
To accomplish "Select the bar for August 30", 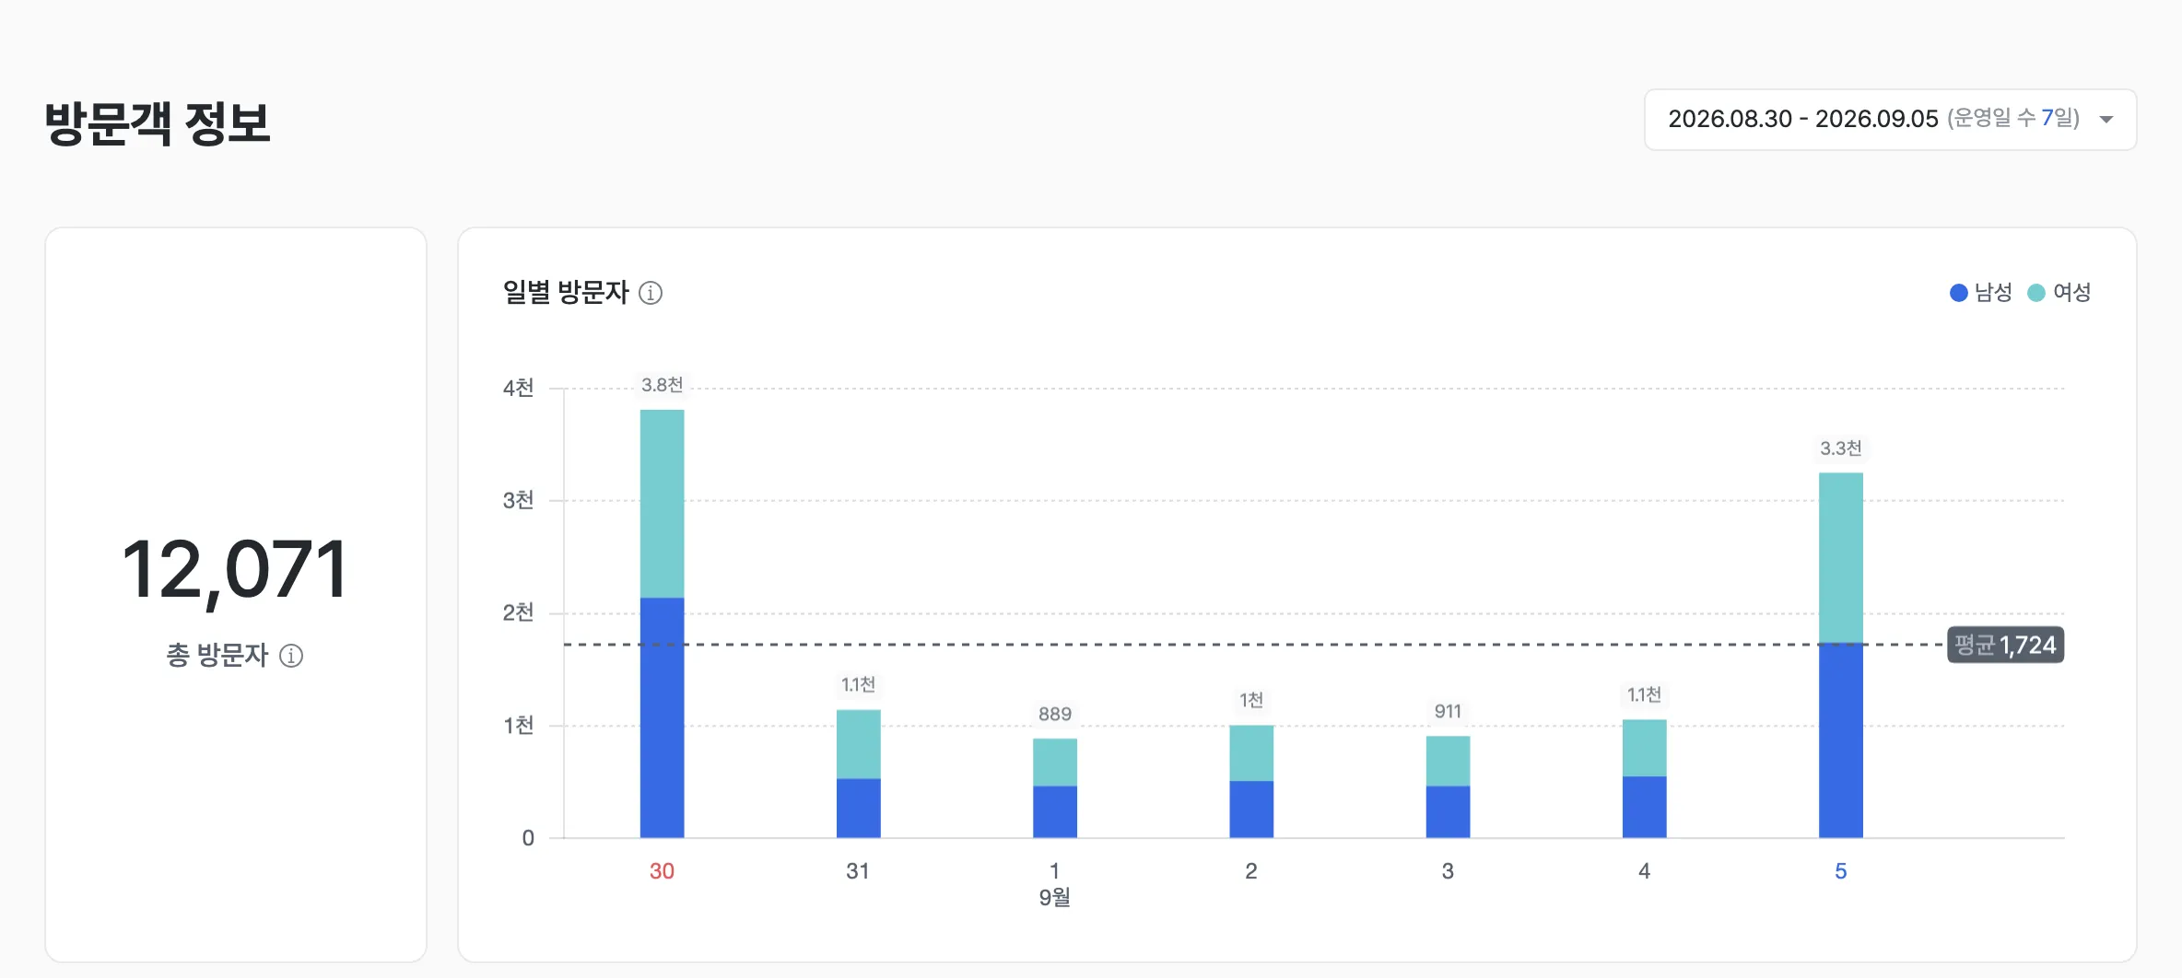I will click(x=663, y=623).
